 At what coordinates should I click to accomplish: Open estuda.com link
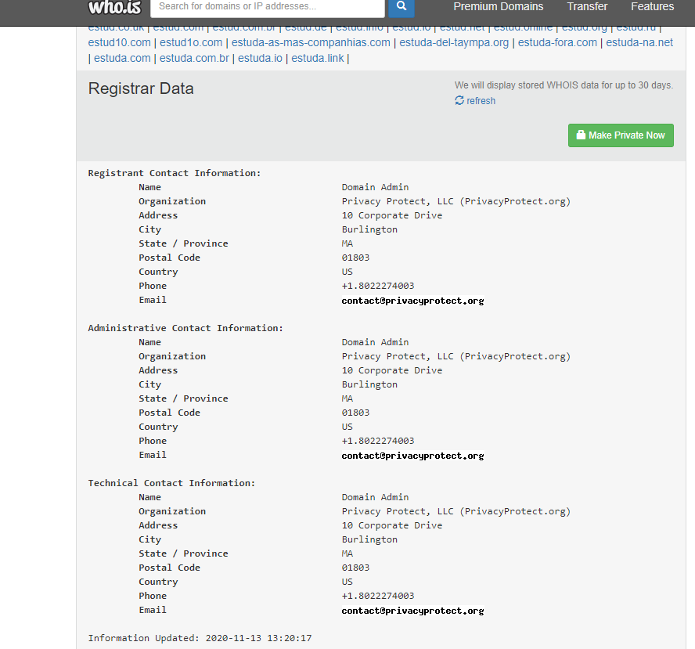pyautogui.click(x=122, y=59)
